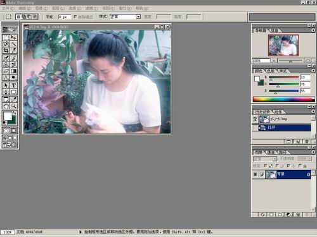Select the Type tool

(x=13, y=85)
